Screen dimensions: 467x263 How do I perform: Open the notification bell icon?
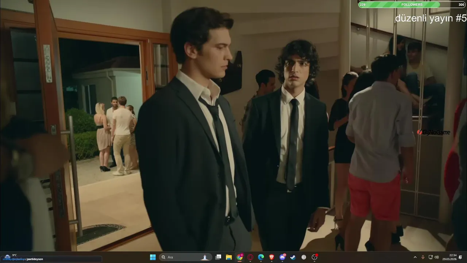[x=460, y=257]
